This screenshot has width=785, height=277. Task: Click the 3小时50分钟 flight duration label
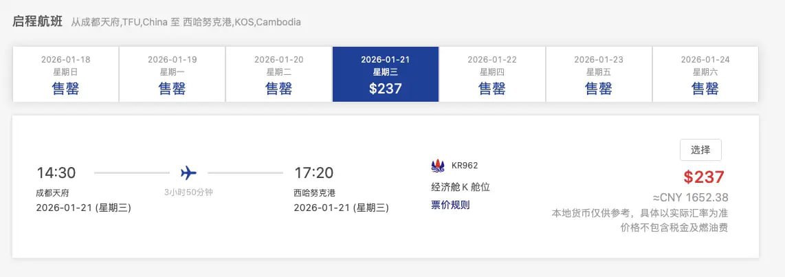188,192
